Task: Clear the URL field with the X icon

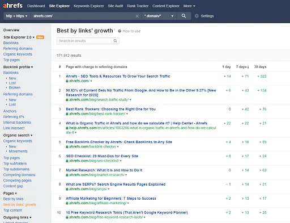Action: [x=137, y=16]
